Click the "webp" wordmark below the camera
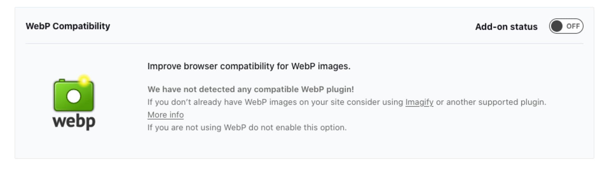The image size is (607, 176). click(x=74, y=122)
